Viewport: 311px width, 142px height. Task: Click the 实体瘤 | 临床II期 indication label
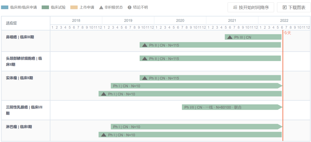tap(20, 78)
